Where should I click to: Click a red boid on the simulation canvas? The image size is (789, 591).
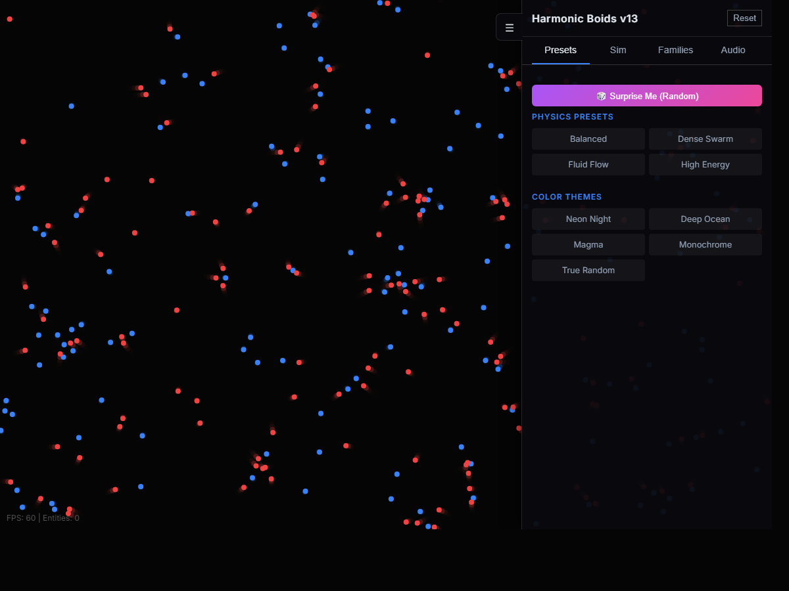107,178
